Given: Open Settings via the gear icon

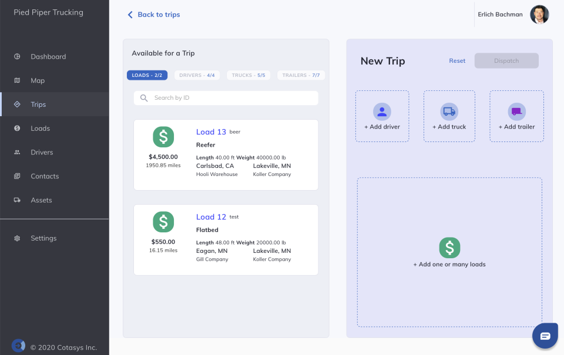Looking at the screenshot, I should 16,238.
